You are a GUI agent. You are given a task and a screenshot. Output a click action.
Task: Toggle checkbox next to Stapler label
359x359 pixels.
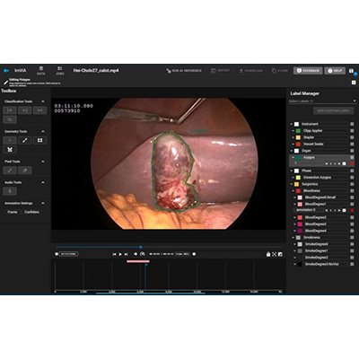click(x=352, y=137)
